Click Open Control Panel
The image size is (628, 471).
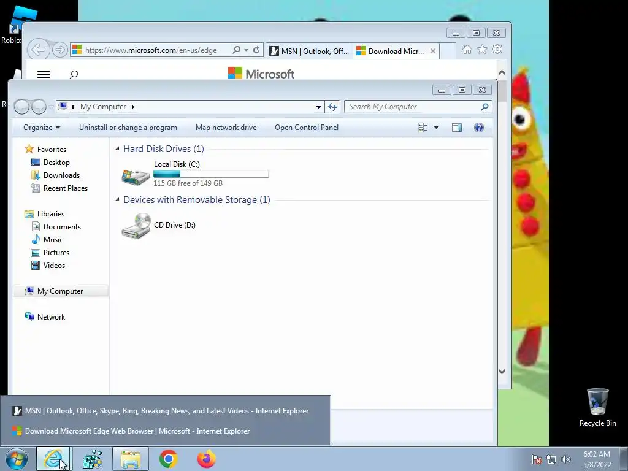coord(307,128)
